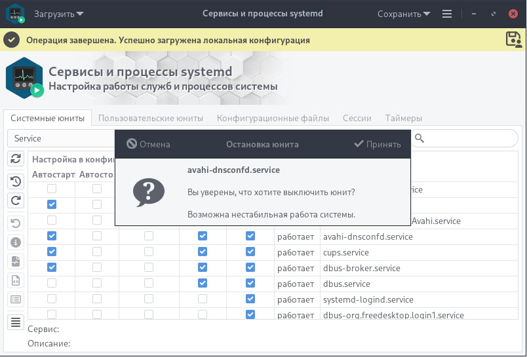The width and height of the screenshot is (527, 357).
Task: Click the code file icon in left toolbar
Action: click(x=16, y=280)
